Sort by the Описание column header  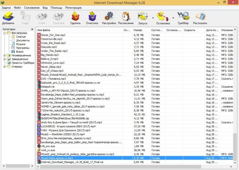(227, 30)
